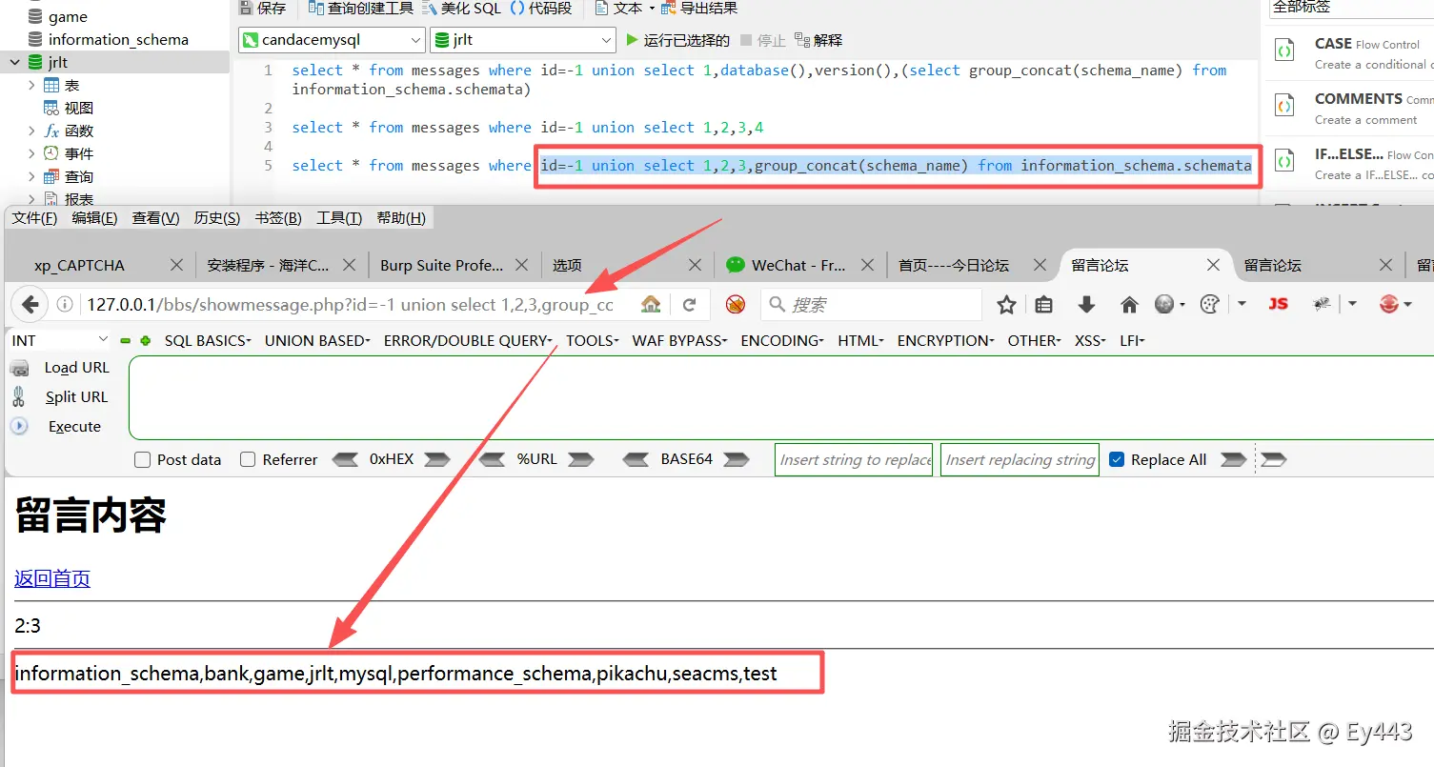Open Firefox 书签(B) menu
Screen dimensions: 1434x767
click(x=277, y=218)
